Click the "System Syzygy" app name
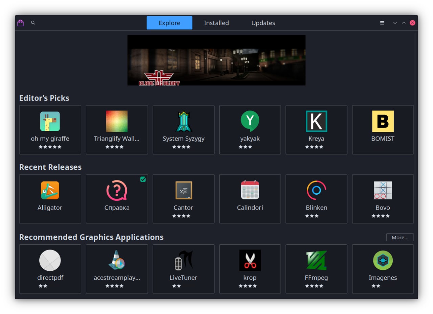The height and width of the screenshot is (314, 433). point(183,139)
